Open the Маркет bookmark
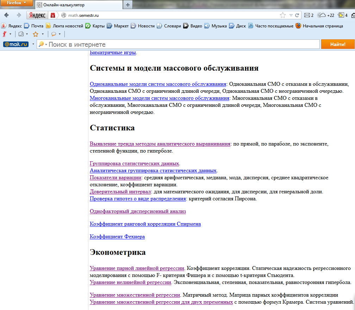Viewport: 355px width, 310px height. (x=118, y=26)
